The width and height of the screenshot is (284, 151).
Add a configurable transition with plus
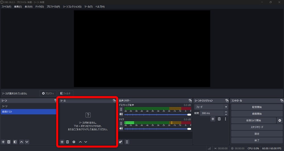(x=213, y=119)
